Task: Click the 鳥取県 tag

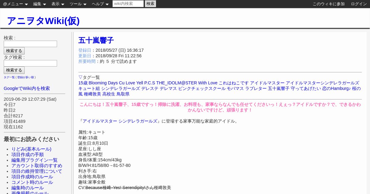Action: [x=123, y=94]
